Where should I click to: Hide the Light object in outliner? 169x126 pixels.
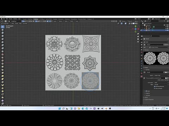tap(166, 29)
